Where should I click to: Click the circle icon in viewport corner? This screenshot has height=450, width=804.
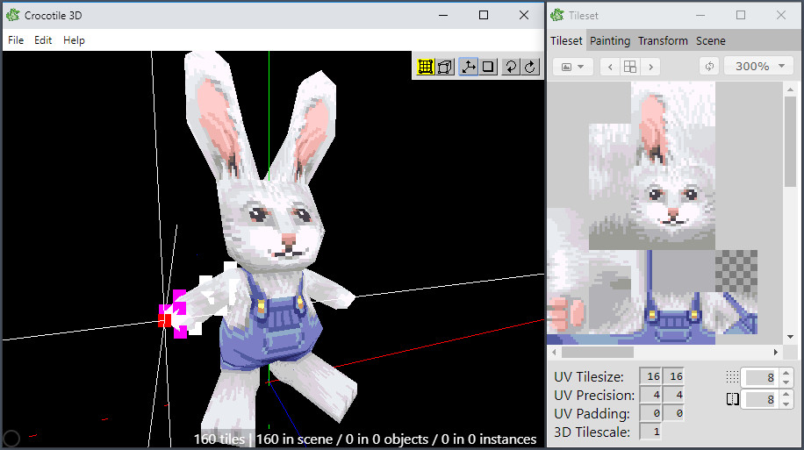(x=12, y=438)
